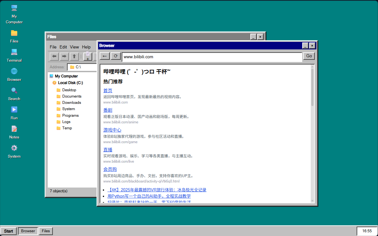
Task: Click the Browser scrollbar down arrow
Action: click(312, 200)
